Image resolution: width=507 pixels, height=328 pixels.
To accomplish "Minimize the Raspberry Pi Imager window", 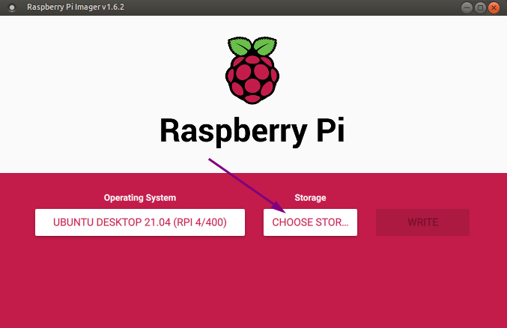I will point(467,7).
